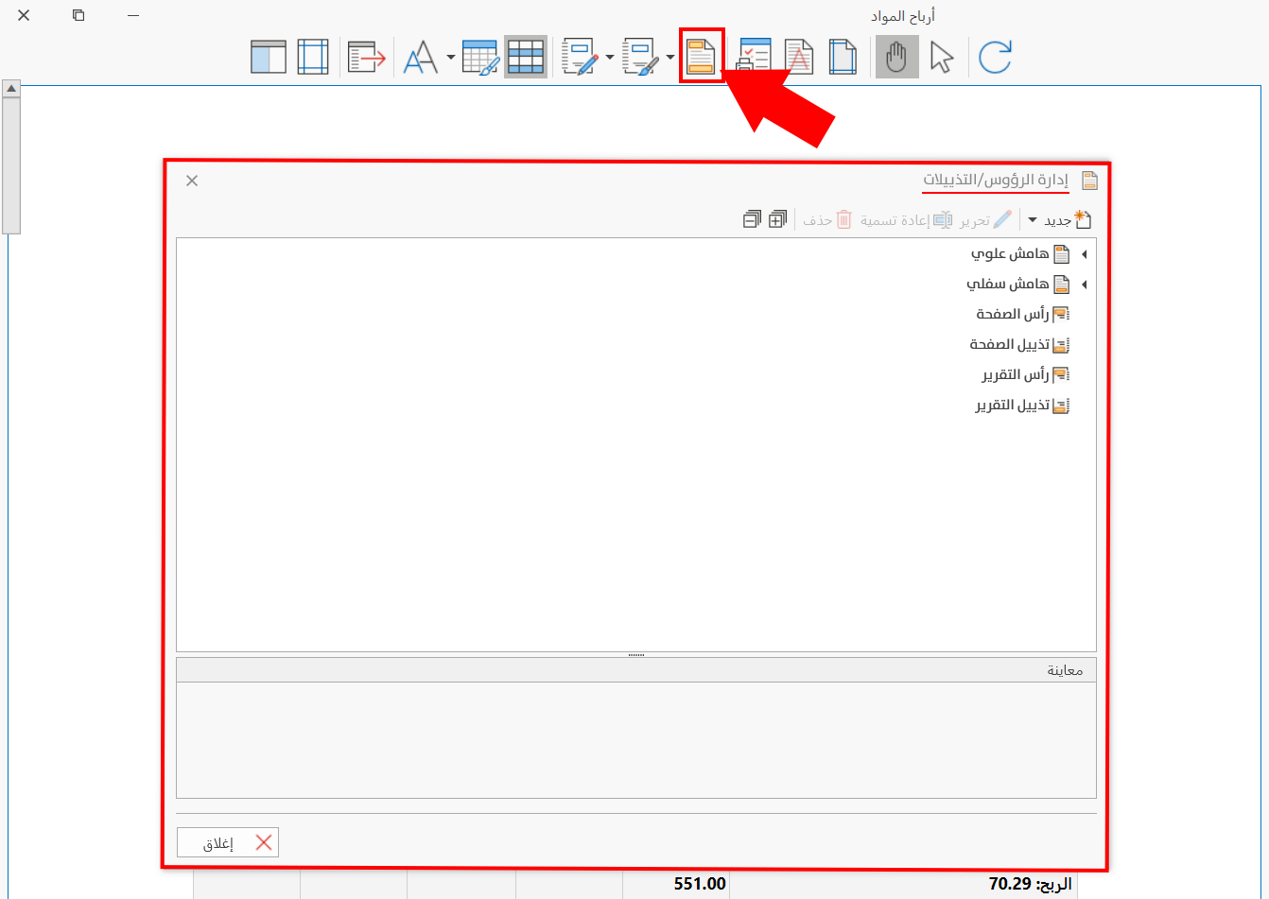Click the إغلاق close button
This screenshot has width=1269, height=899.
coord(228,842)
